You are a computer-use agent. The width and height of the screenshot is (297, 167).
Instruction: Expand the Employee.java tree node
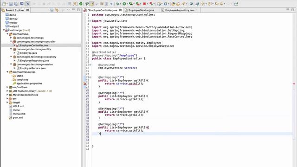pyautogui.click(x=14, y=53)
